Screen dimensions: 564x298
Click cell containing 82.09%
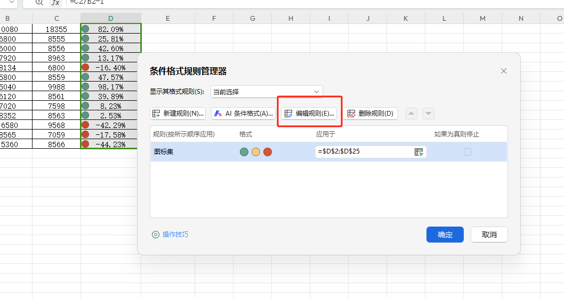[x=111, y=29]
